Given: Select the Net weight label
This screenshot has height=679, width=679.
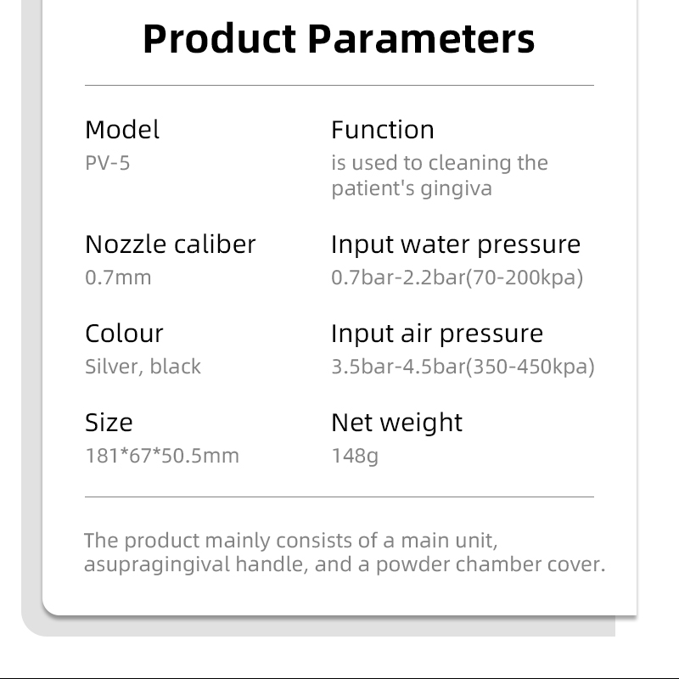Looking at the screenshot, I should [396, 423].
